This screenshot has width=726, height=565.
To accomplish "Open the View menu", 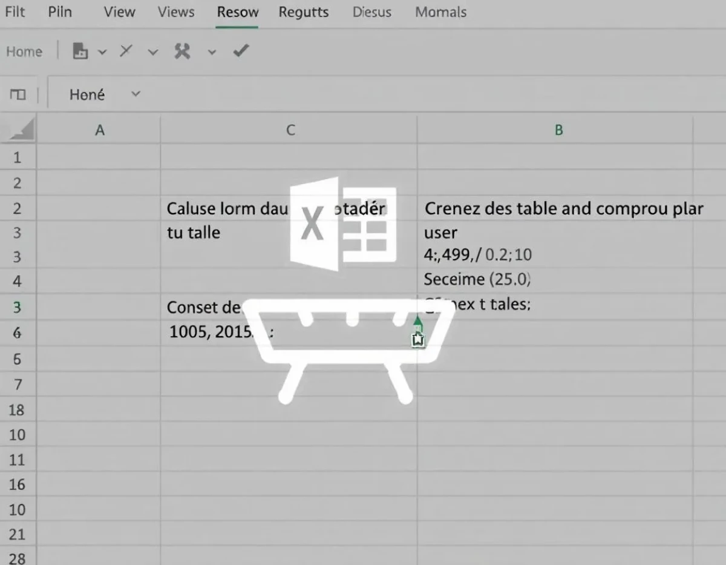I will (119, 12).
